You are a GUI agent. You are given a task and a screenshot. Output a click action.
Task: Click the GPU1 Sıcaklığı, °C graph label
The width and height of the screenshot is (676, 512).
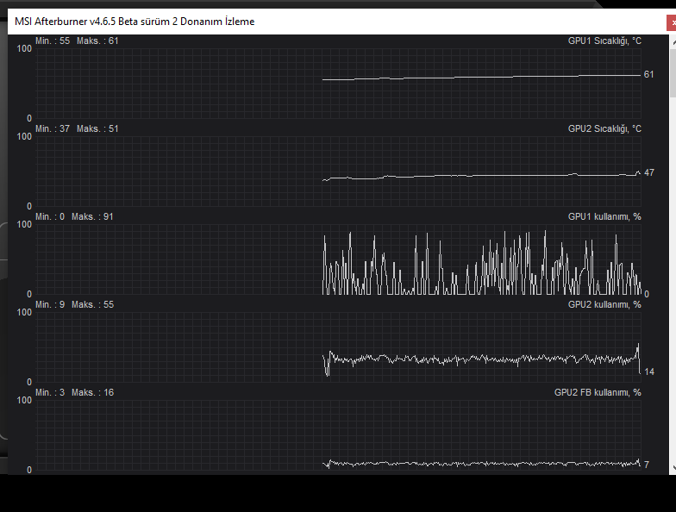pos(604,41)
